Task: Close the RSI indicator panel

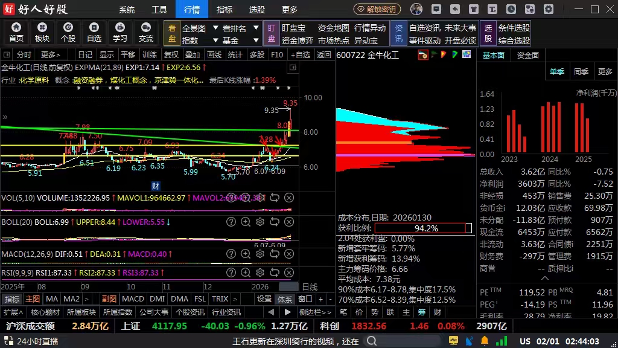Action: [x=289, y=272]
